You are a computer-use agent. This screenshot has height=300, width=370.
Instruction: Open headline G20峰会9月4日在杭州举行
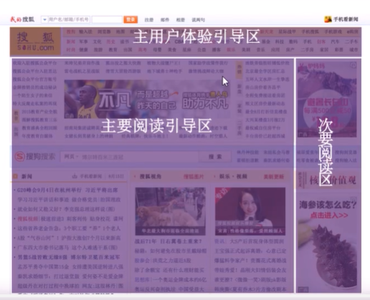click(49, 190)
